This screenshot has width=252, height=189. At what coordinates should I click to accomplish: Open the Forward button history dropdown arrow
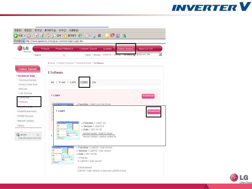coord(33,36)
